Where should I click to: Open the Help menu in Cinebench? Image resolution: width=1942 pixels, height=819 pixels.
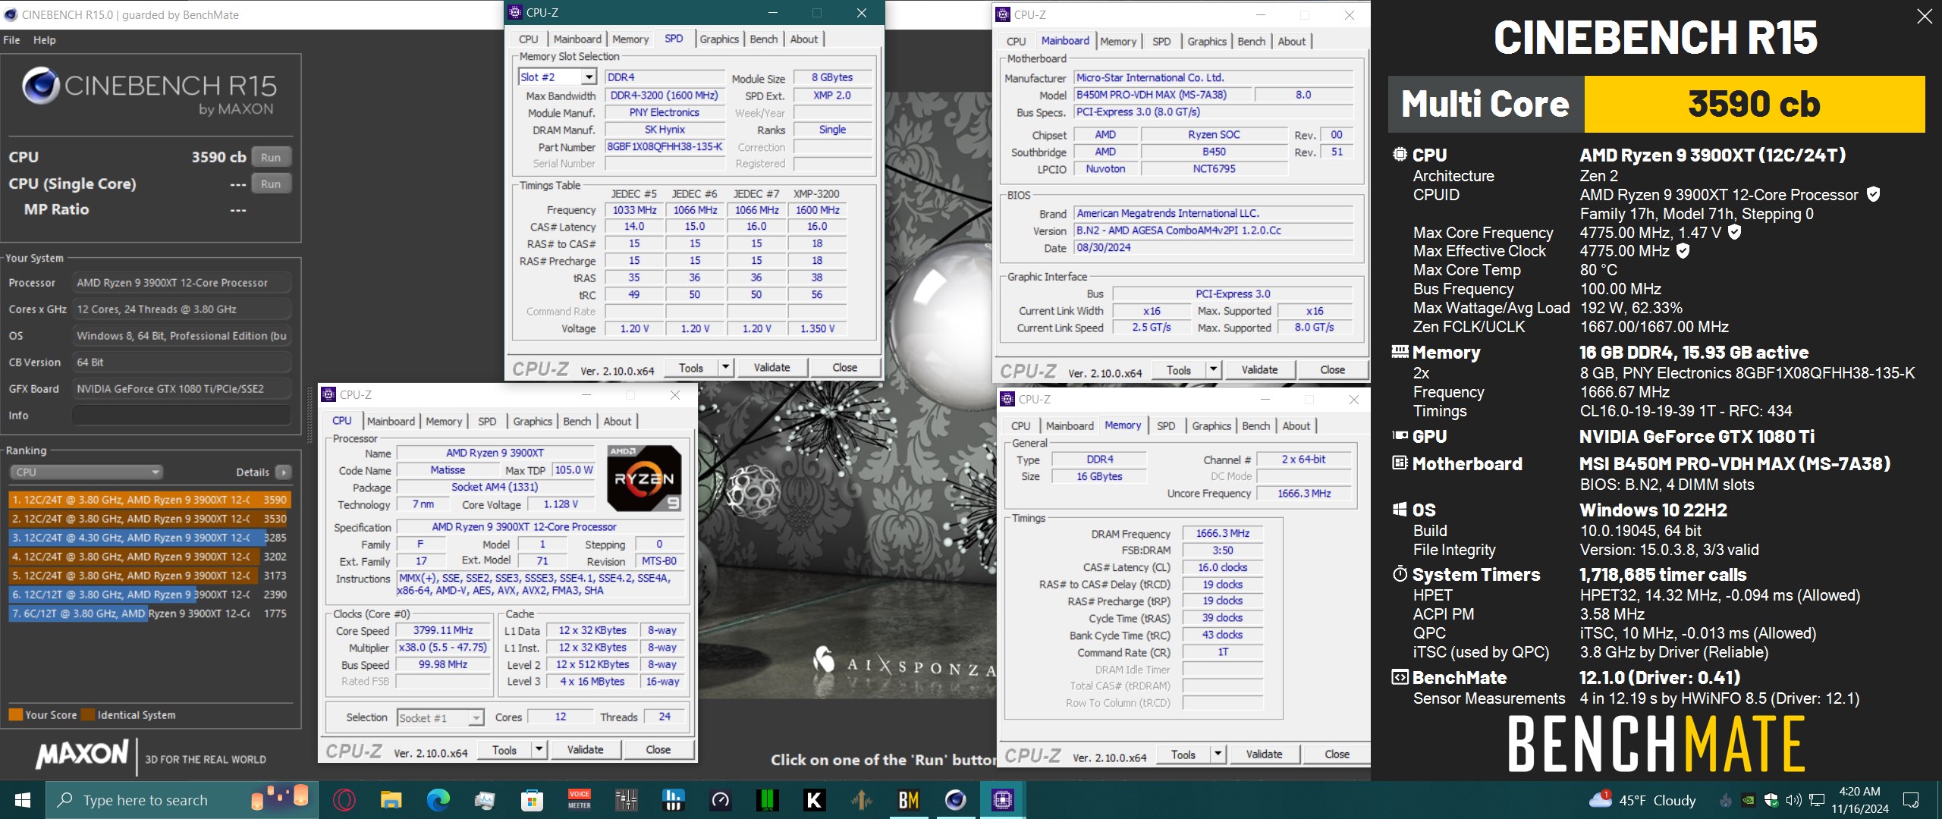coord(45,40)
